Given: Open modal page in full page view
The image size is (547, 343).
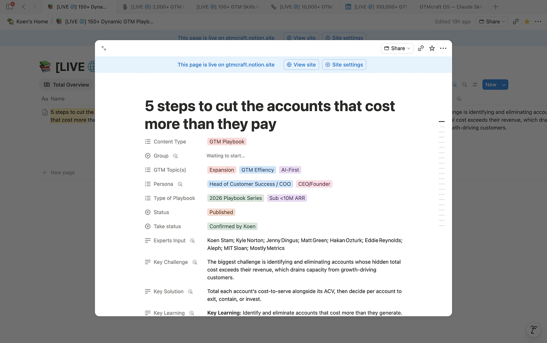Looking at the screenshot, I should tap(104, 48).
